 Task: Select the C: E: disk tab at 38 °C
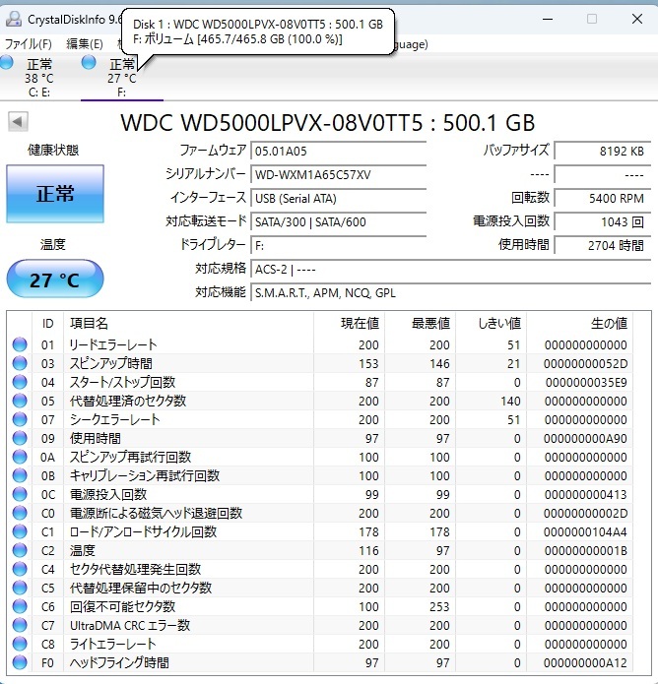[x=39, y=78]
